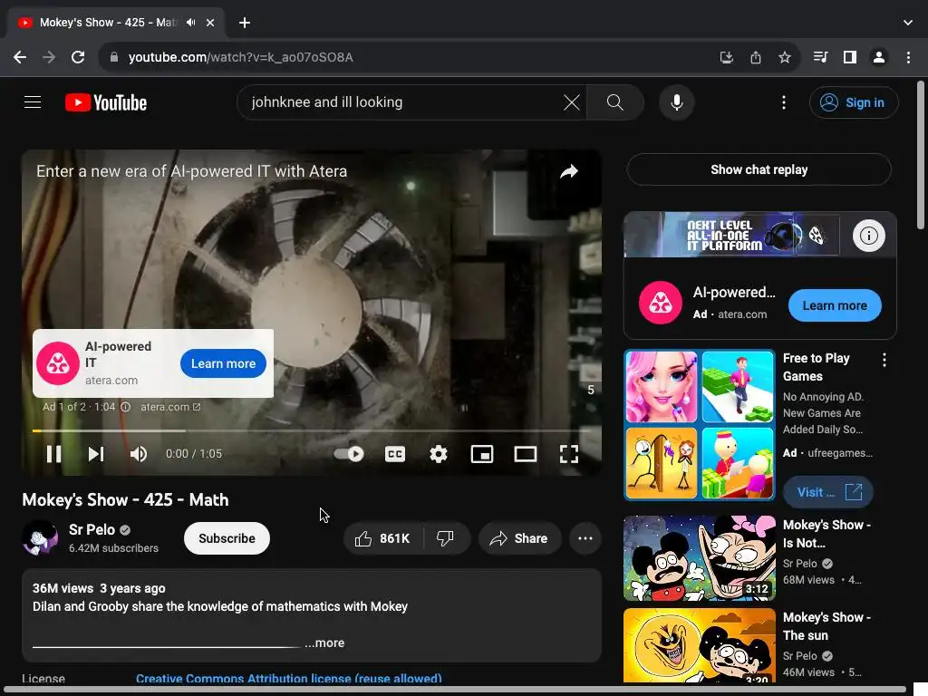Skip to next video
928x696 pixels.
[x=96, y=454]
